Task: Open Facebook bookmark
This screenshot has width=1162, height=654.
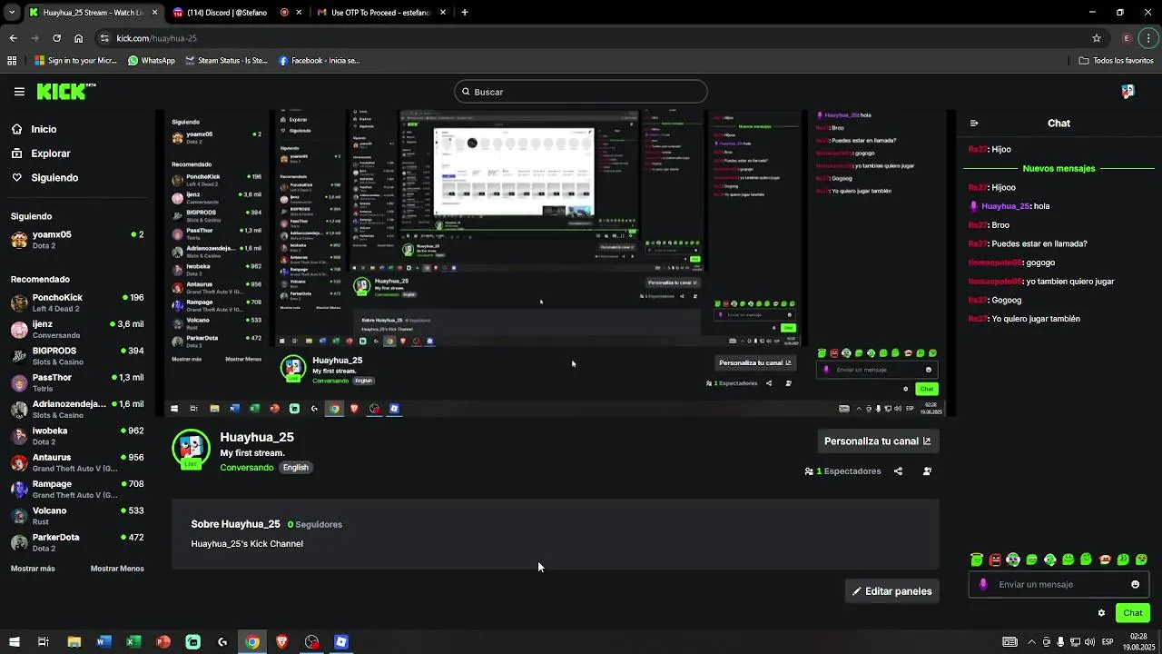Action: 320,61
